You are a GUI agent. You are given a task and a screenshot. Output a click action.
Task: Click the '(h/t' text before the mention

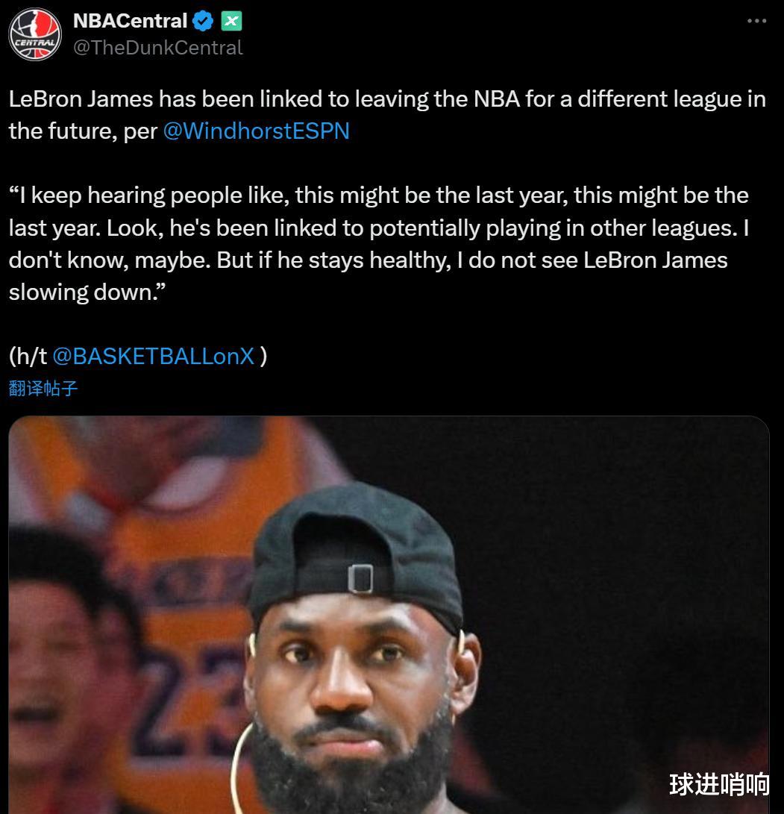[x=28, y=356]
